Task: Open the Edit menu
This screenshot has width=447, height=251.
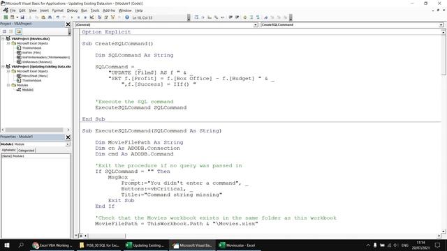Action: (x=22, y=10)
